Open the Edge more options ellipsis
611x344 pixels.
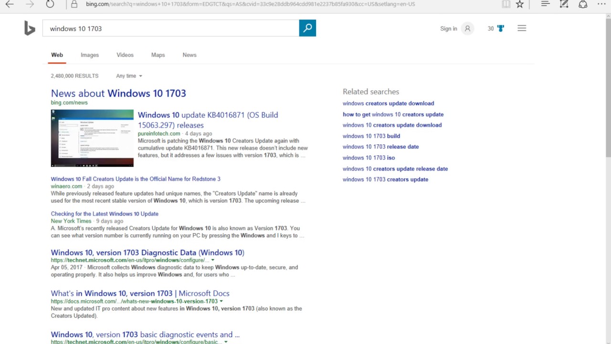click(601, 4)
